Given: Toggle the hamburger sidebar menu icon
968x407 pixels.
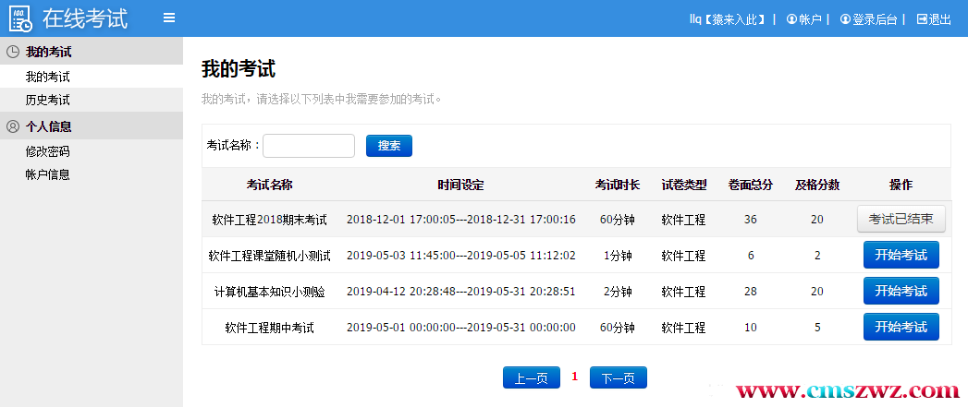Looking at the screenshot, I should coord(168,18).
